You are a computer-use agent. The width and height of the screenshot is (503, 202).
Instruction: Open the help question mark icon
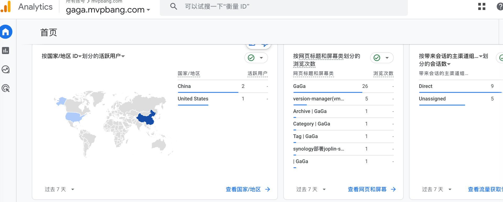coord(500,7)
